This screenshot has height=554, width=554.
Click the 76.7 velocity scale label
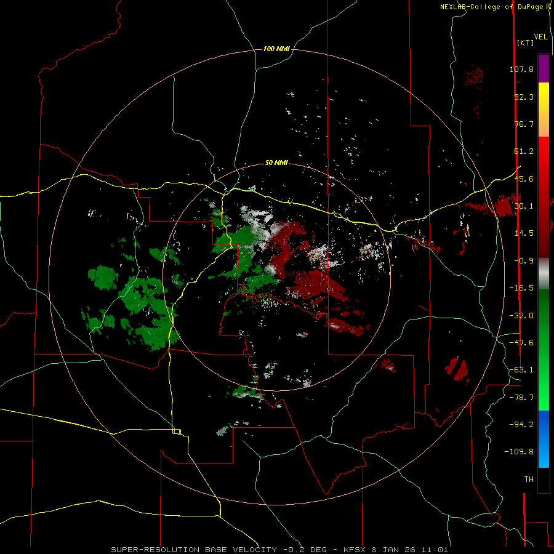pos(524,124)
